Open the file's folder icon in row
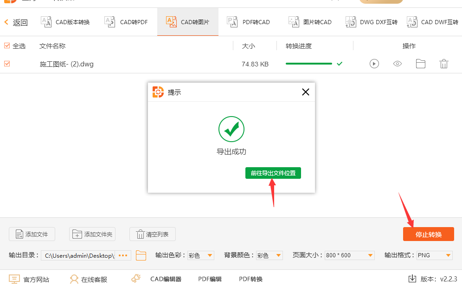Viewport: 462px width, 287px height. click(x=421, y=64)
